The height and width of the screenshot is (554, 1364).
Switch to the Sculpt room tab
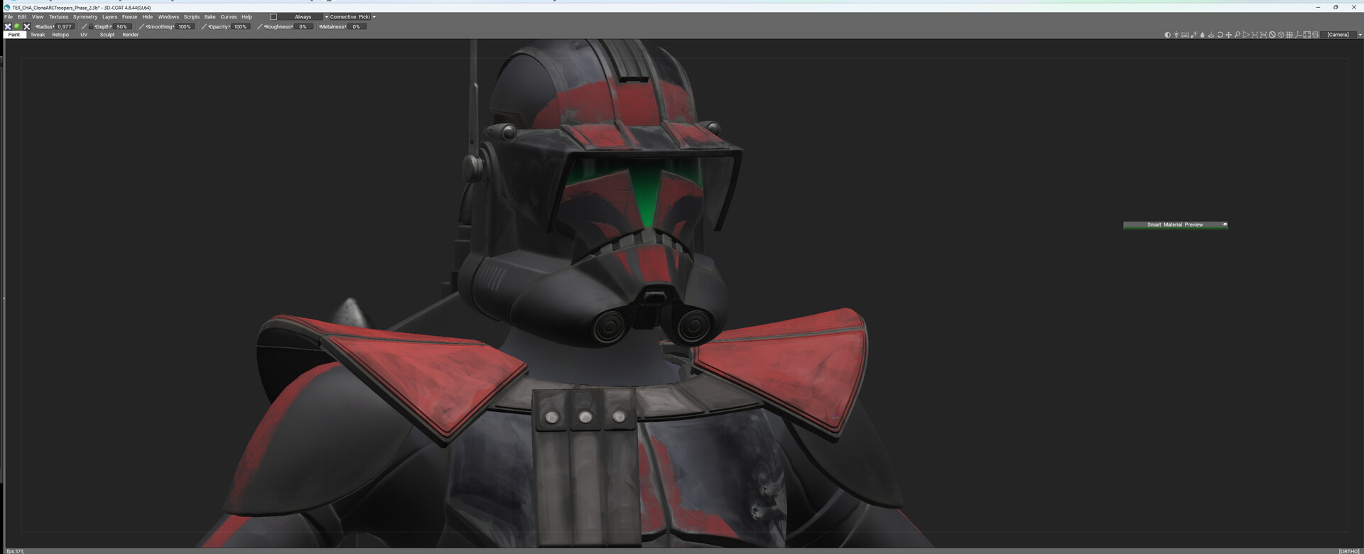(107, 35)
